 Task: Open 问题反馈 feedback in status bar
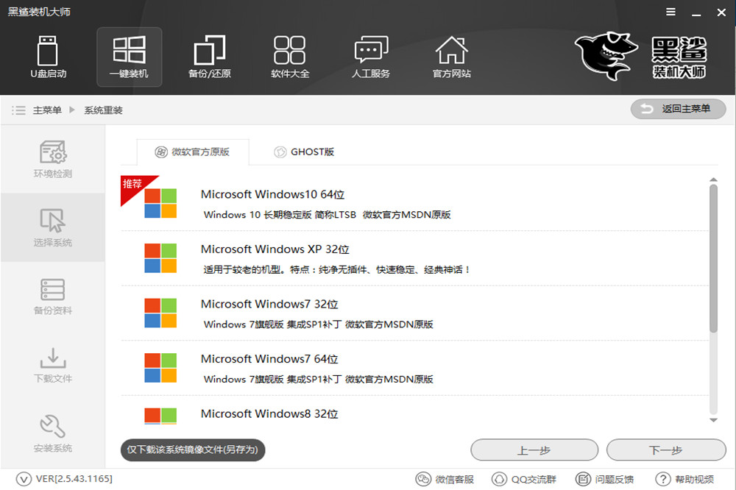click(x=604, y=479)
